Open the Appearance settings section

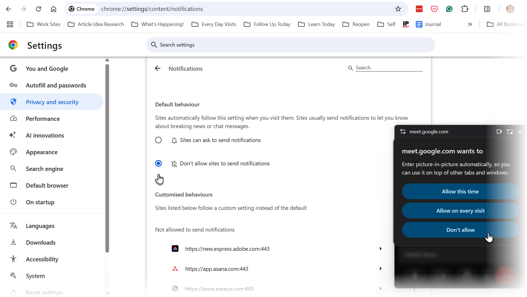click(42, 152)
